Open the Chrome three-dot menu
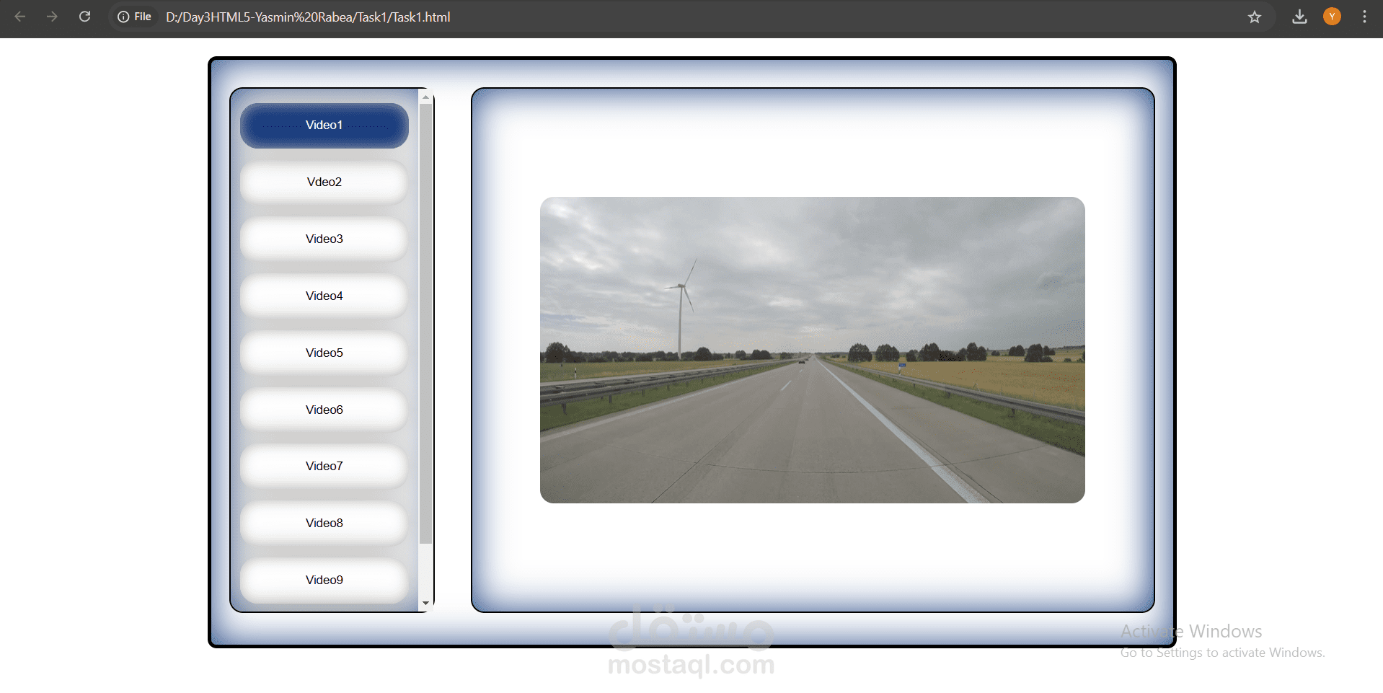 1365,17
